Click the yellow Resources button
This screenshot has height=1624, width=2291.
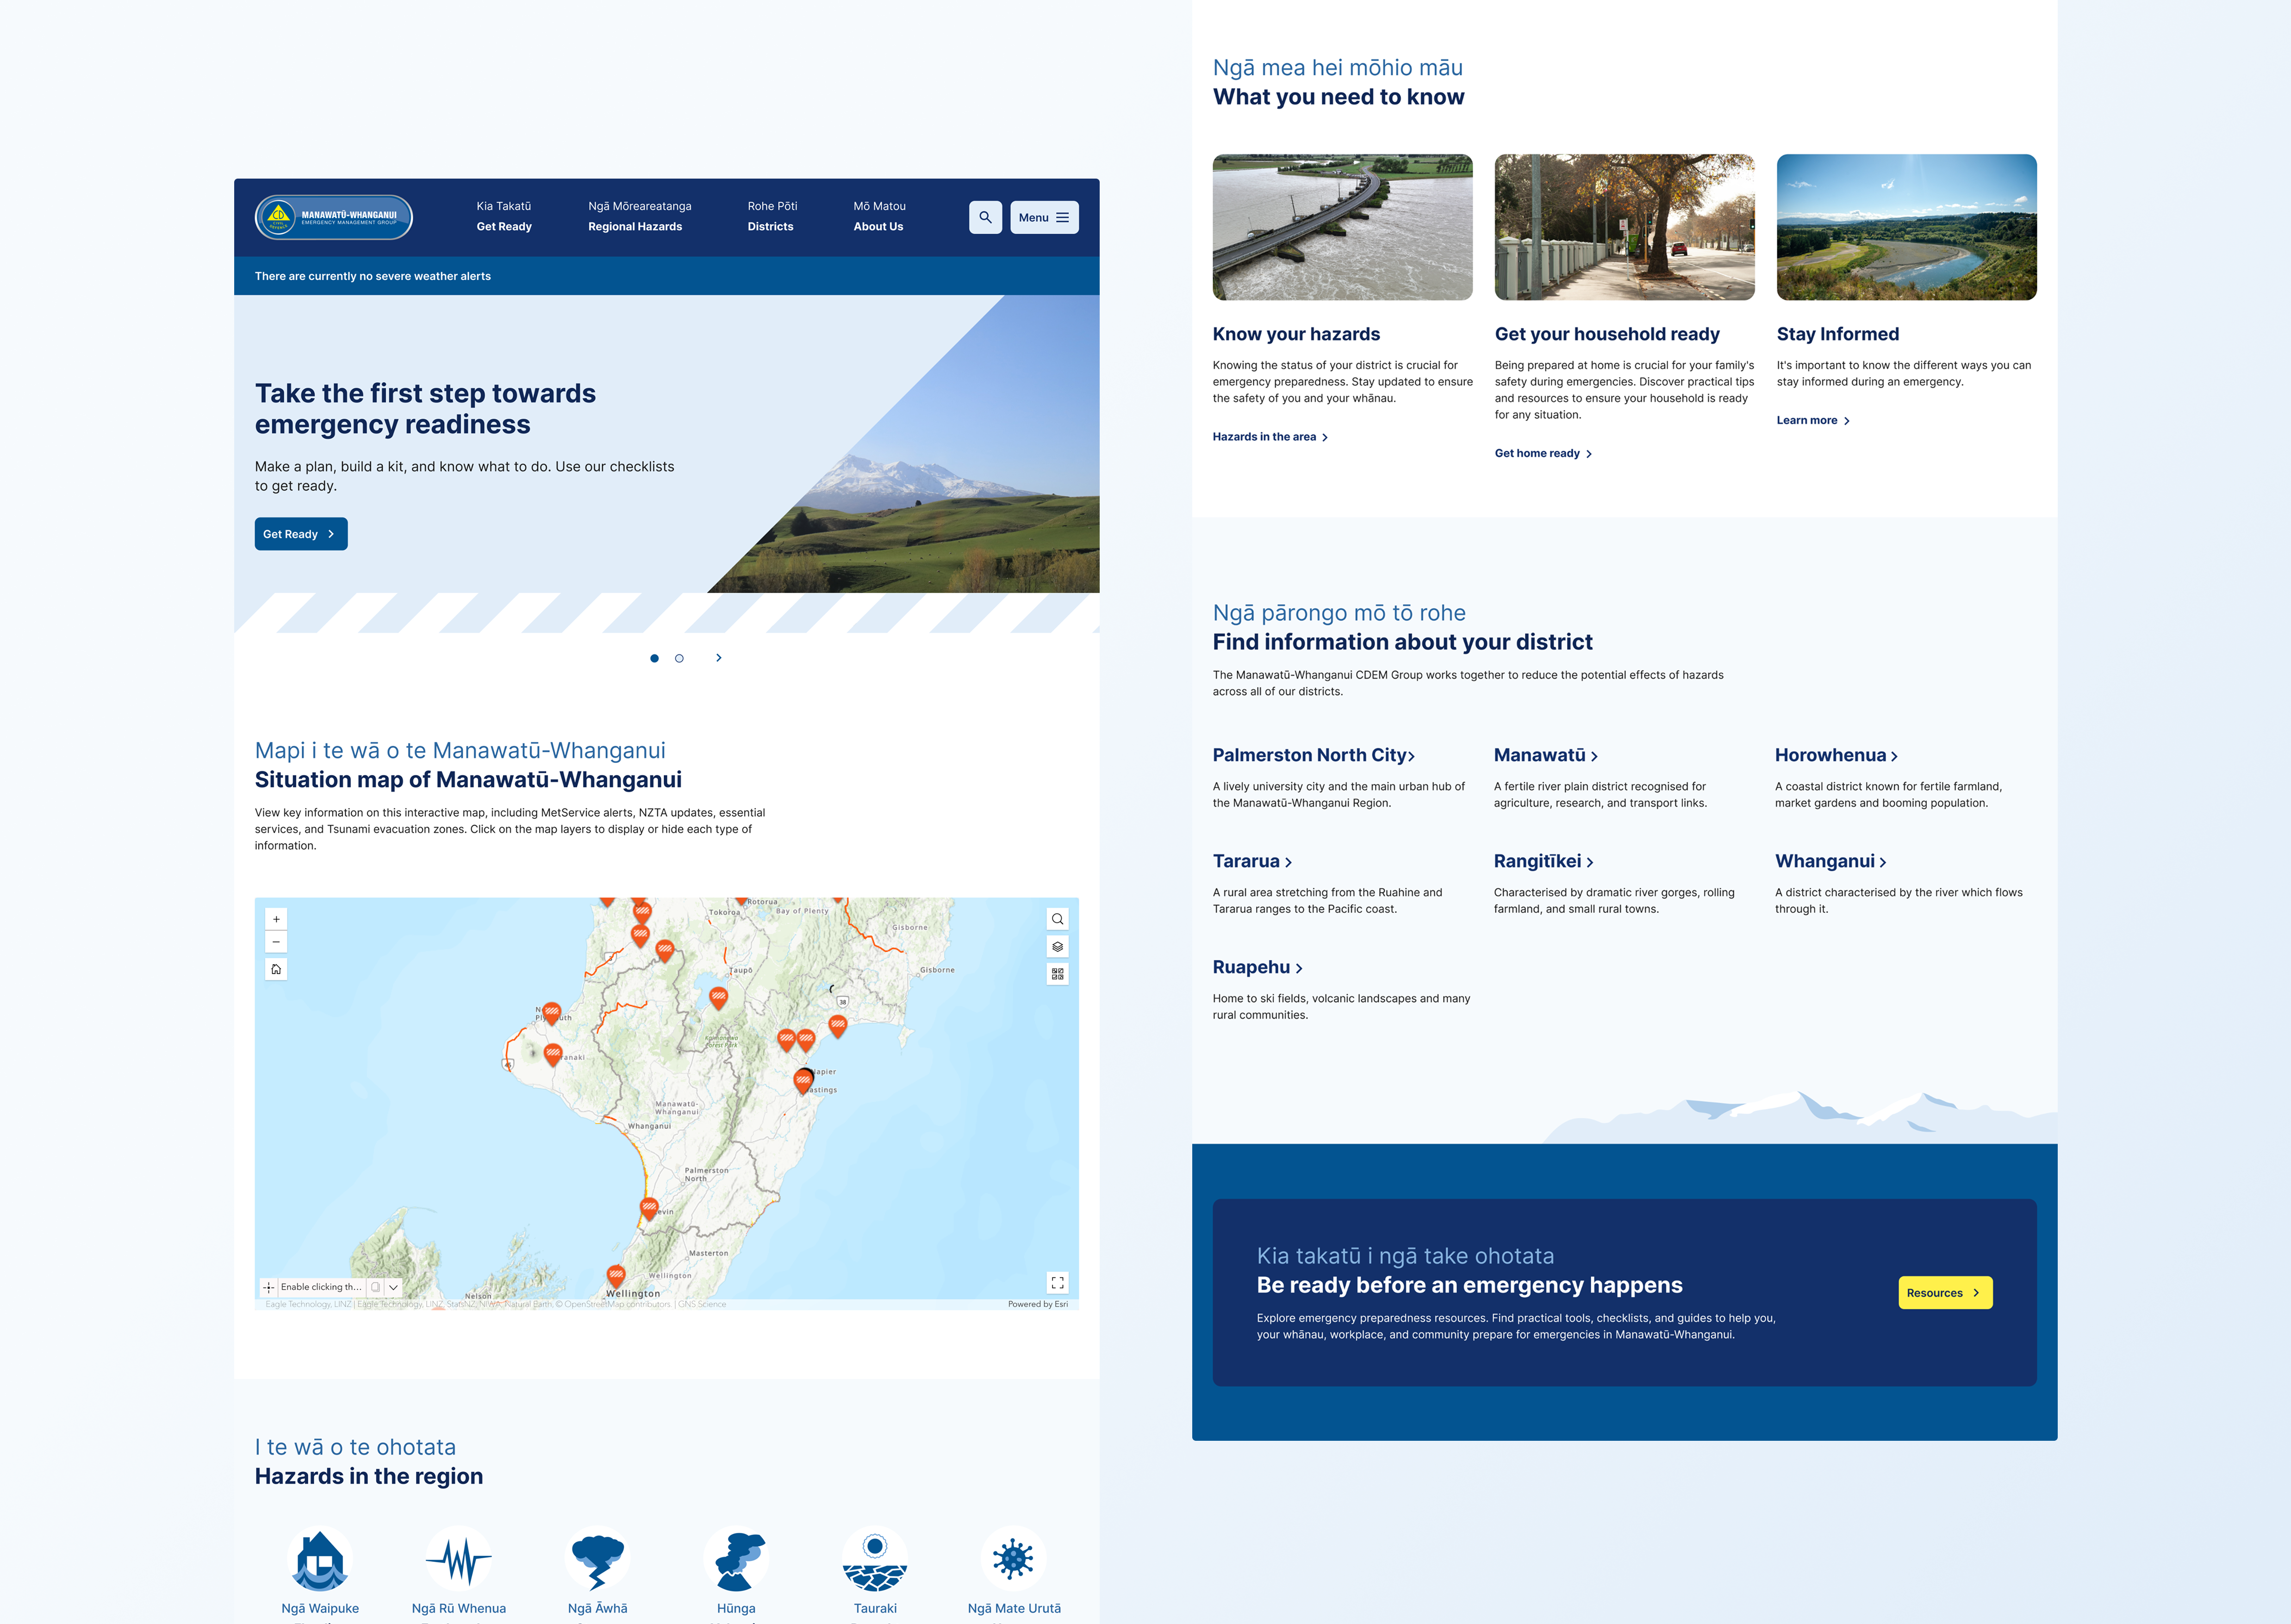click(x=1945, y=1293)
